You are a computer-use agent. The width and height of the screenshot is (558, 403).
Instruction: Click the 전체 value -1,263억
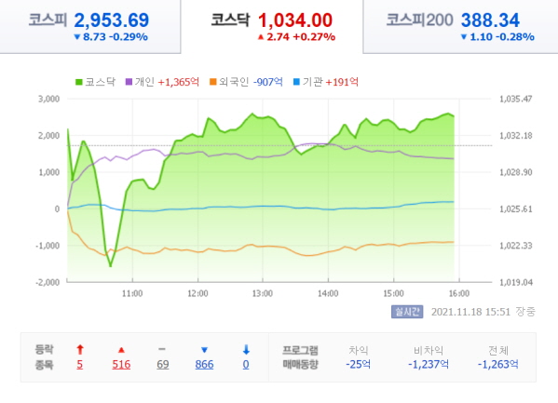(x=497, y=364)
